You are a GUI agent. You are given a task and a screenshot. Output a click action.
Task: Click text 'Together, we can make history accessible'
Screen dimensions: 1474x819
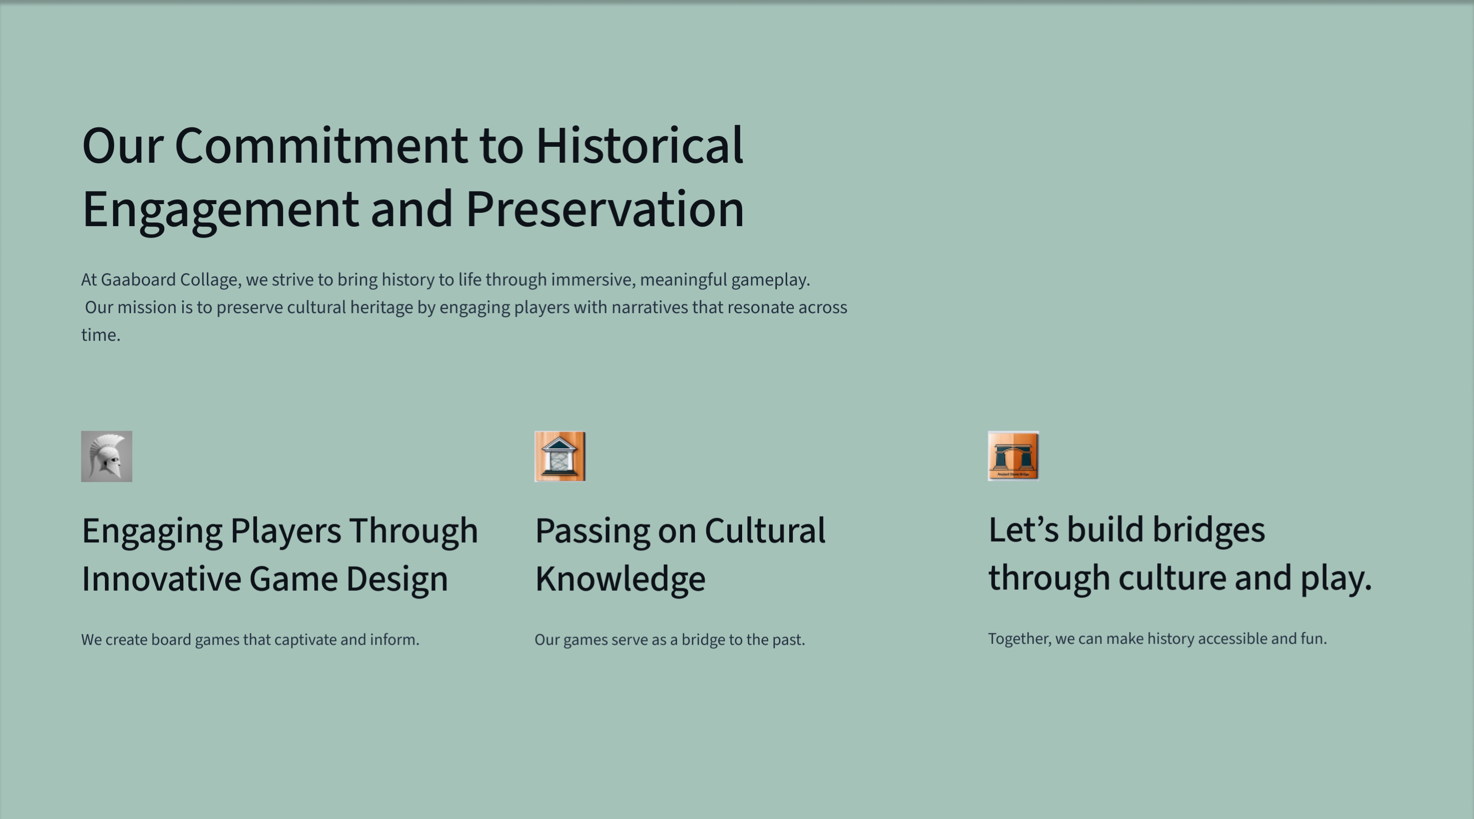point(1157,638)
